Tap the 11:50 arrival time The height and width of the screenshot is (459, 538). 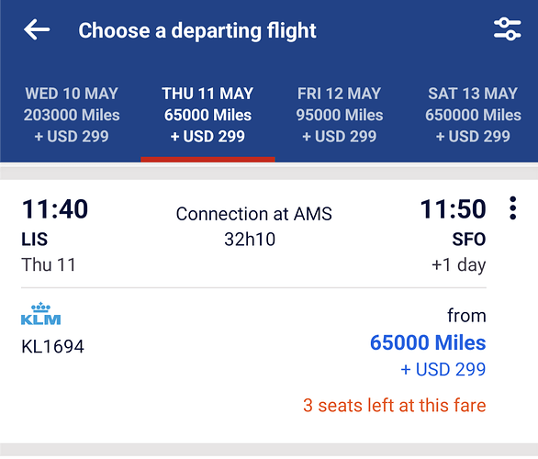(453, 209)
